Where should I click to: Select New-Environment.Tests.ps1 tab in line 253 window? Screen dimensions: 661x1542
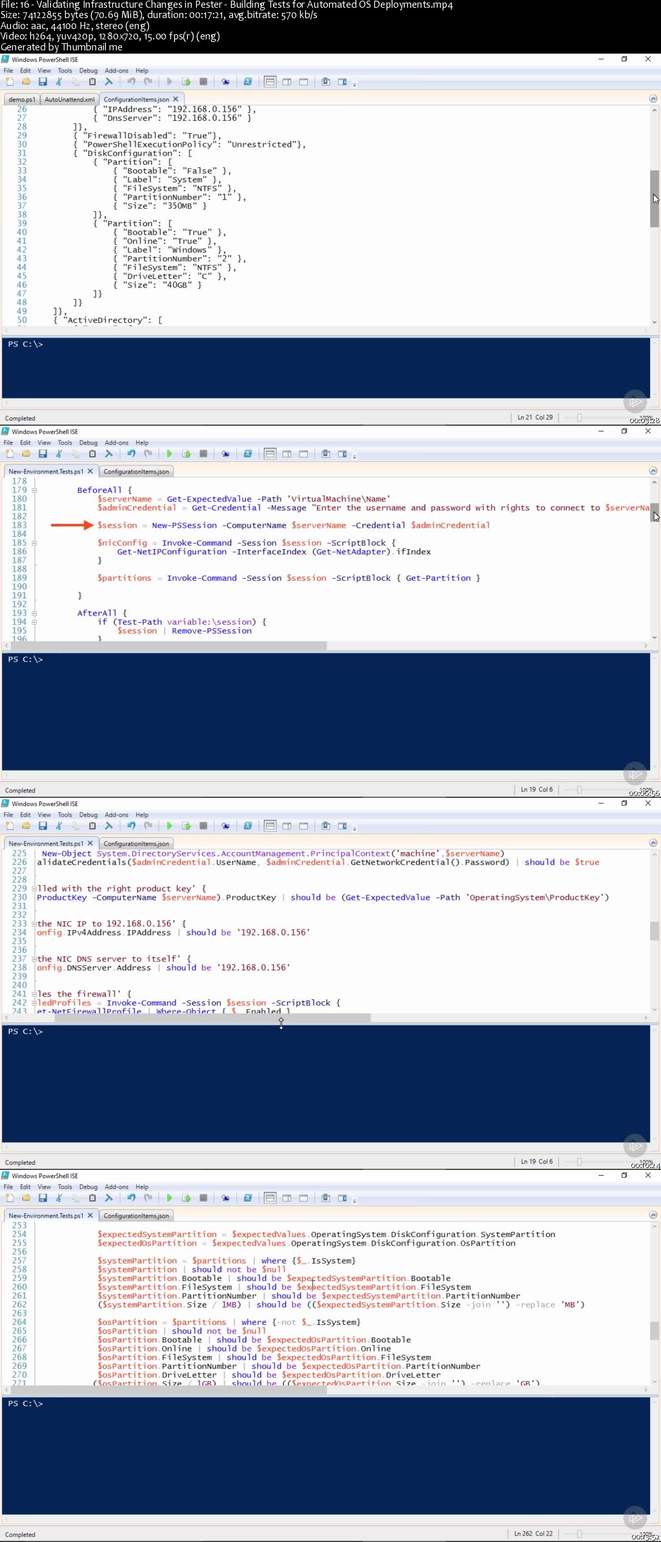(46, 1216)
